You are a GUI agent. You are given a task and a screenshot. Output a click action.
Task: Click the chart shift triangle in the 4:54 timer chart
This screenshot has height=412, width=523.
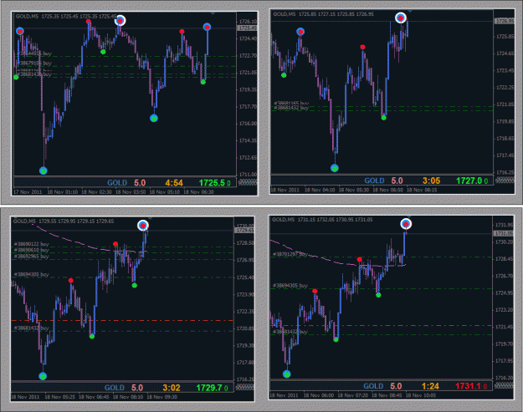[x=213, y=13]
